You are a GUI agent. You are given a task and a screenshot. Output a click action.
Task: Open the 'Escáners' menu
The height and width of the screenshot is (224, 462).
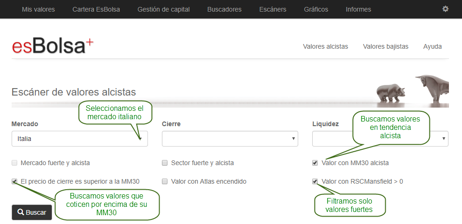[273, 9]
